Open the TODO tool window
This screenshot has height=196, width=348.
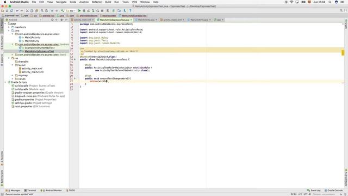pos(71,191)
